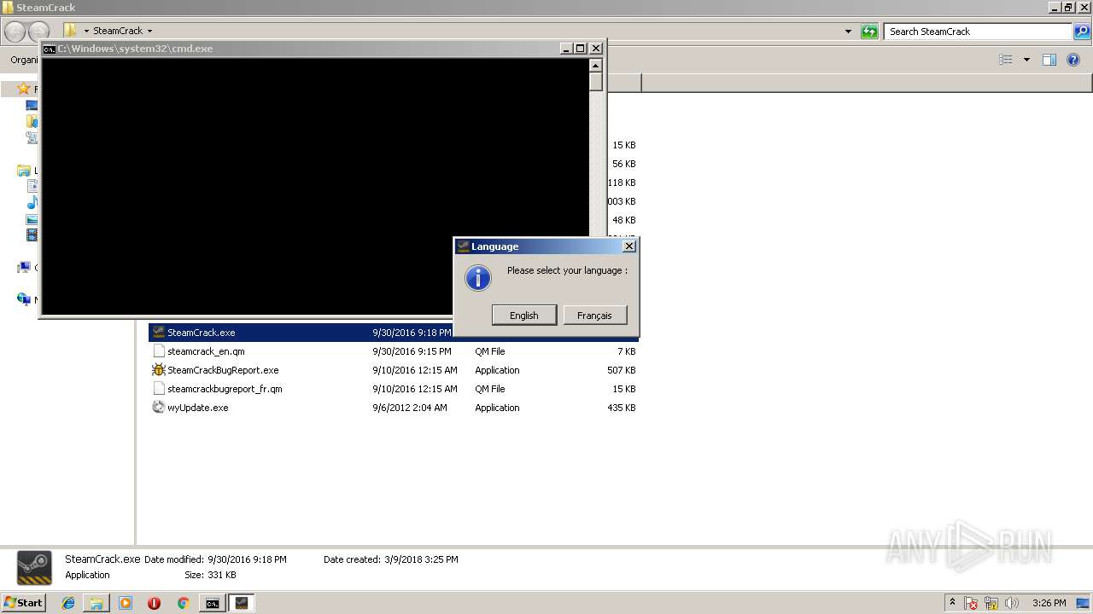
Task: Click Favorites star in navigation pane
Action: click(24, 89)
